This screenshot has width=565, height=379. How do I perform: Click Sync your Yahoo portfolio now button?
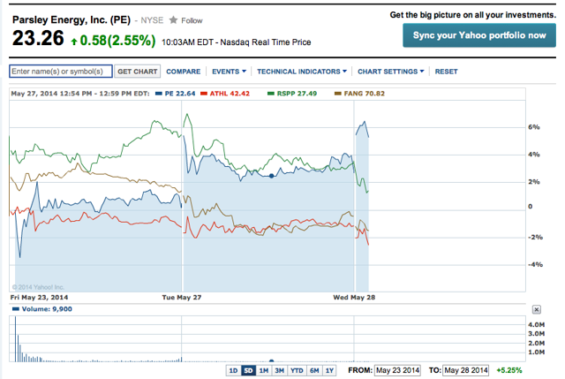coord(479,35)
